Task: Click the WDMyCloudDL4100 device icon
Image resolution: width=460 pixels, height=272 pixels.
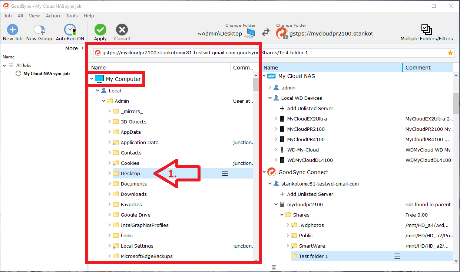Action: tap(282, 160)
